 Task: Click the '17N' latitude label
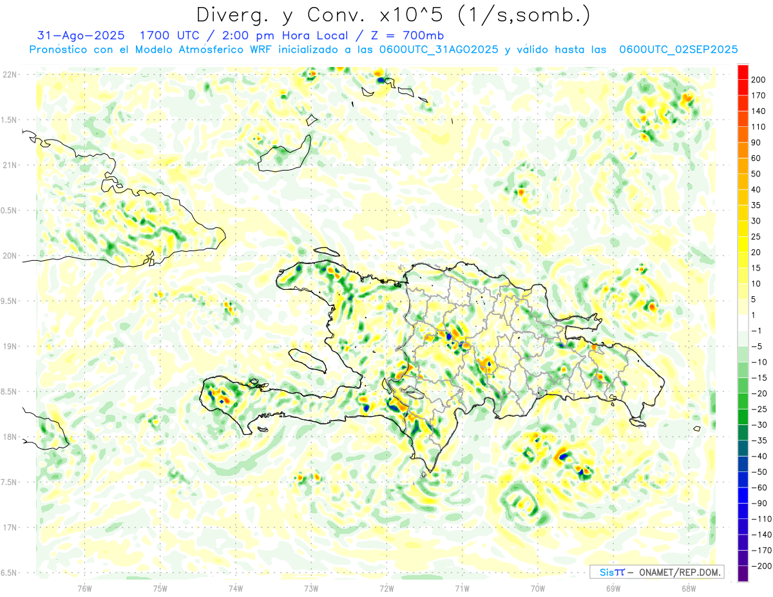click(10, 527)
